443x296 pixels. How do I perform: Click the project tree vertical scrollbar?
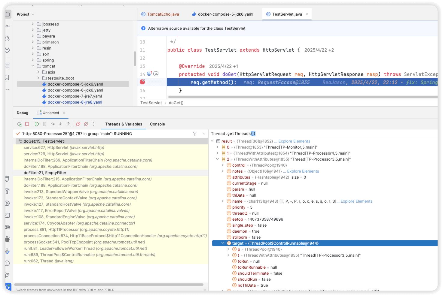pos(135,59)
